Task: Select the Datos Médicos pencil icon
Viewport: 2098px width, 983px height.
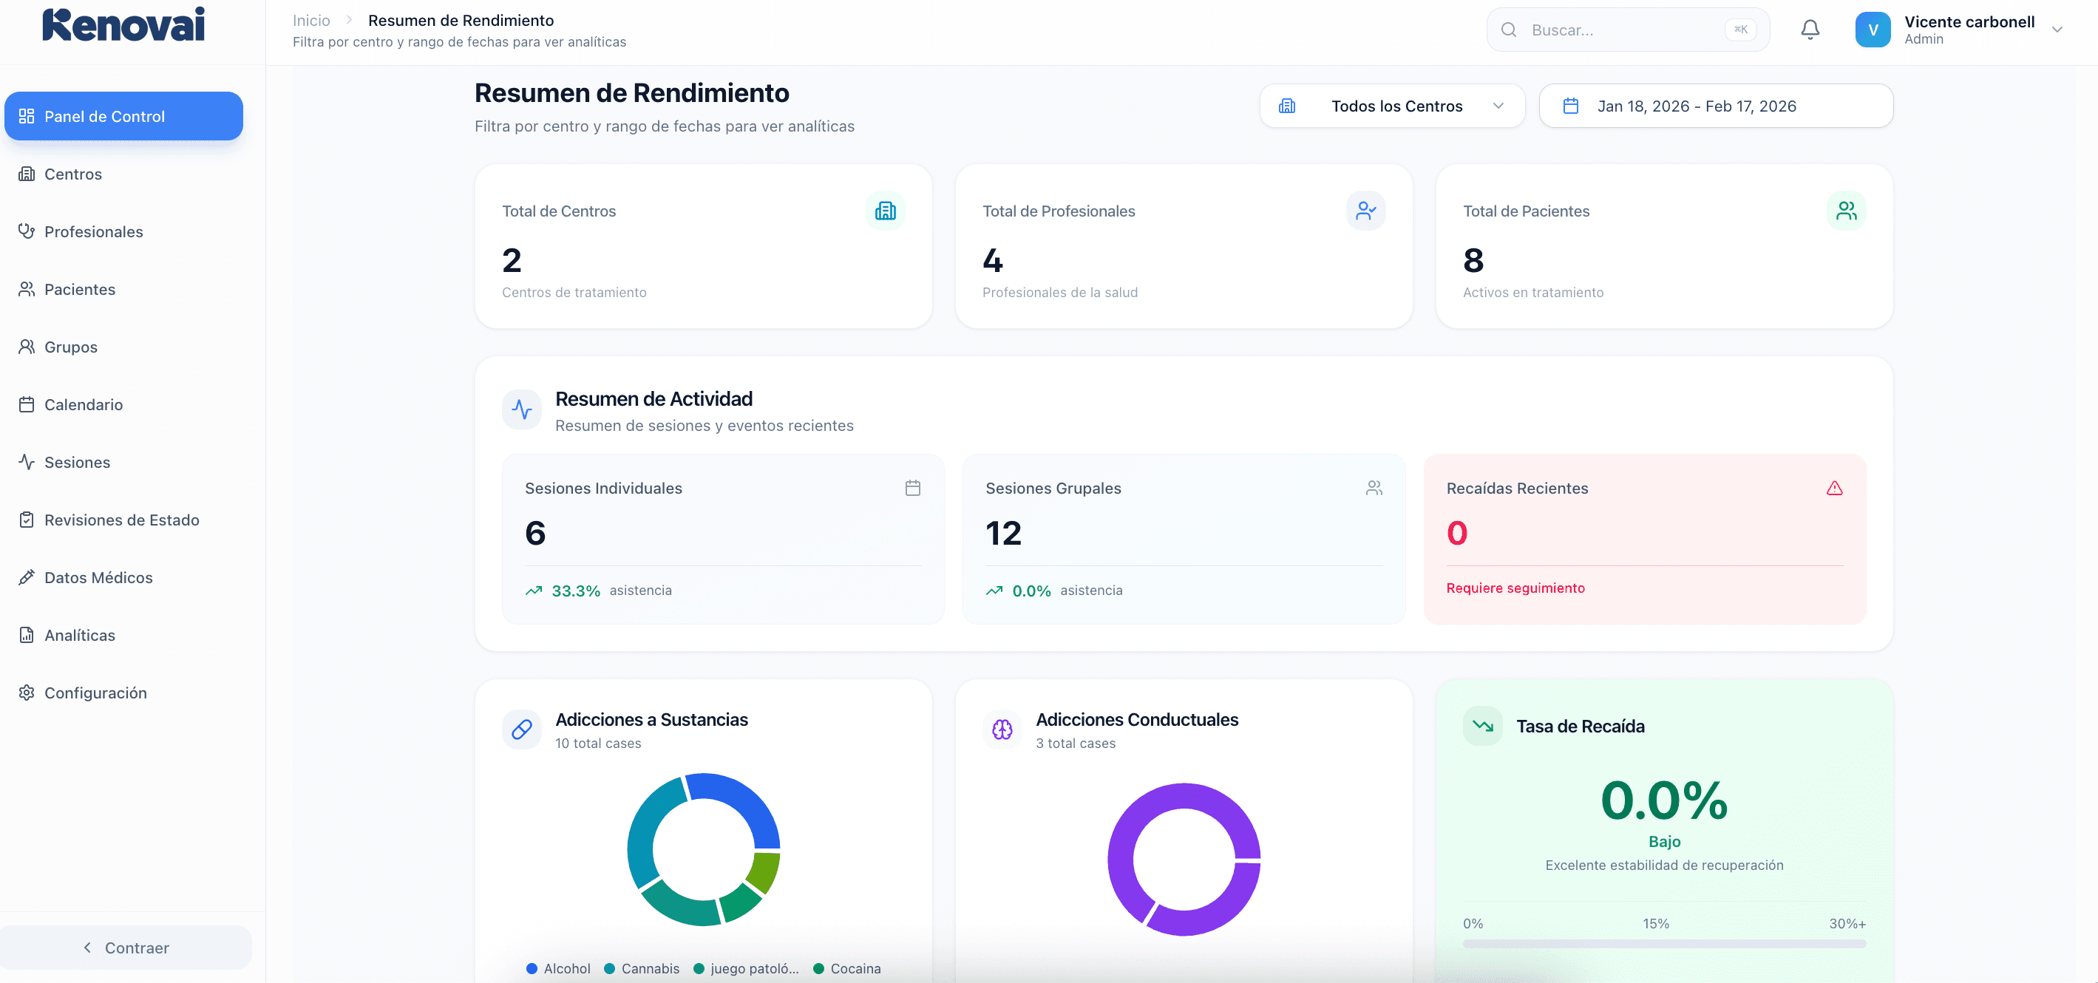Action: (x=27, y=577)
